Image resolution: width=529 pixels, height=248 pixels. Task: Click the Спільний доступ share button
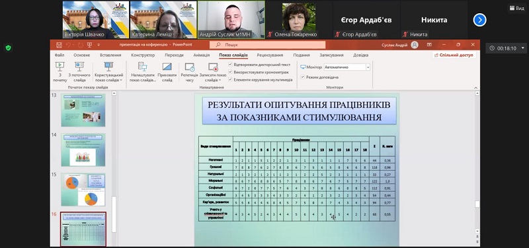click(454, 55)
